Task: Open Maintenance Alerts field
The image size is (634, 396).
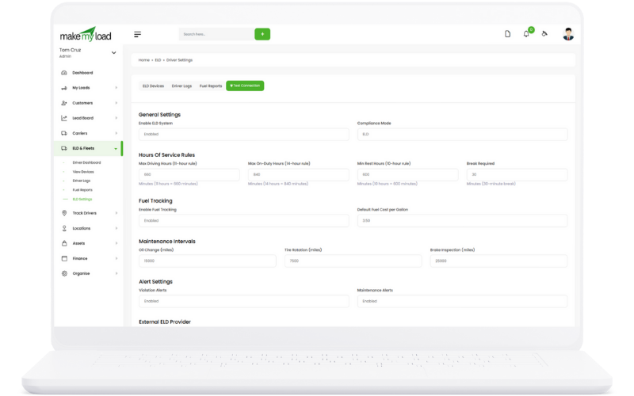Action: tap(462, 301)
